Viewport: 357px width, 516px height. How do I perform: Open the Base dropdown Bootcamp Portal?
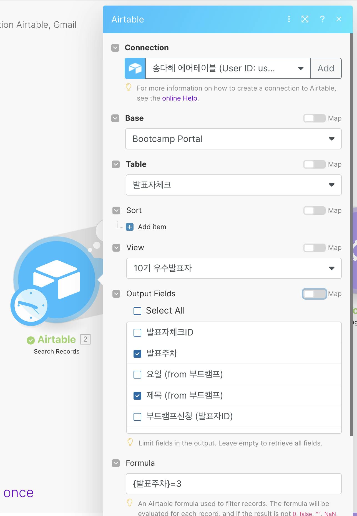233,139
